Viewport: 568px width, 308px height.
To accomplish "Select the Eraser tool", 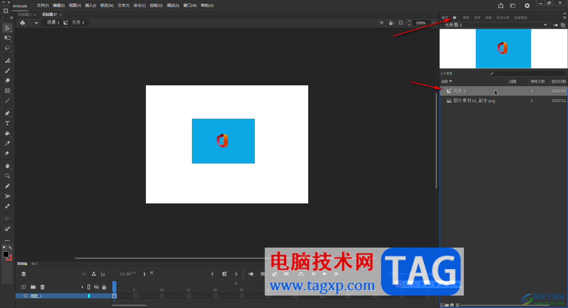I will (x=7, y=81).
